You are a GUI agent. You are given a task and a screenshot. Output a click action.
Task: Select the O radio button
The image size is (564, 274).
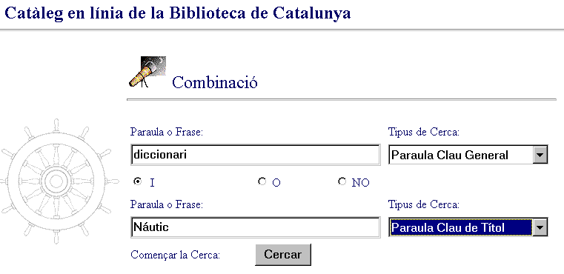pyautogui.click(x=262, y=181)
